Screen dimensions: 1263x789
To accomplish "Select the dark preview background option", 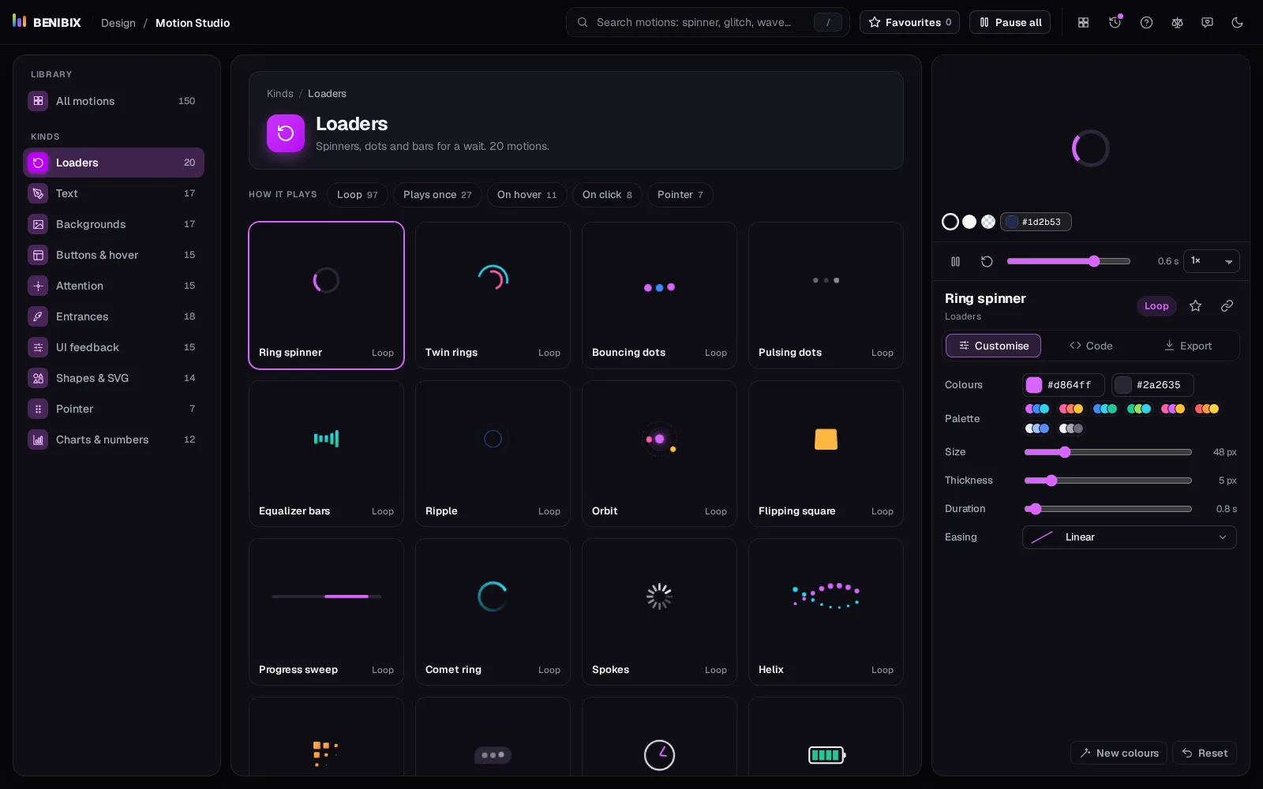I will tap(950, 222).
